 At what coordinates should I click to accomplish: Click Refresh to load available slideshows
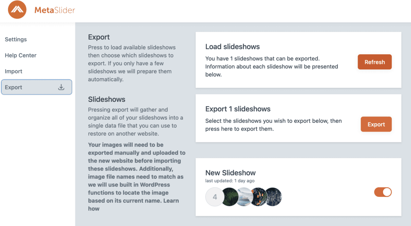[374, 62]
